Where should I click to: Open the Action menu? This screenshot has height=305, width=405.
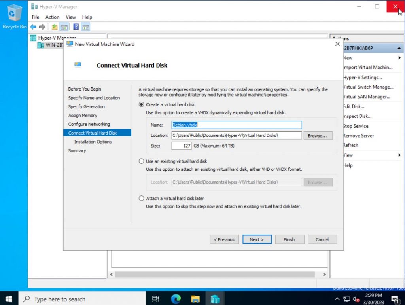(x=52, y=17)
